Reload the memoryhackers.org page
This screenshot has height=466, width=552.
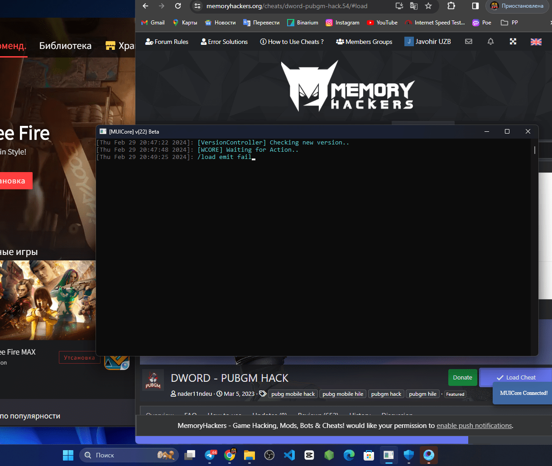pos(178,6)
